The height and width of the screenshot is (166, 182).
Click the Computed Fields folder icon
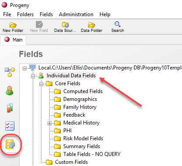point(57,91)
